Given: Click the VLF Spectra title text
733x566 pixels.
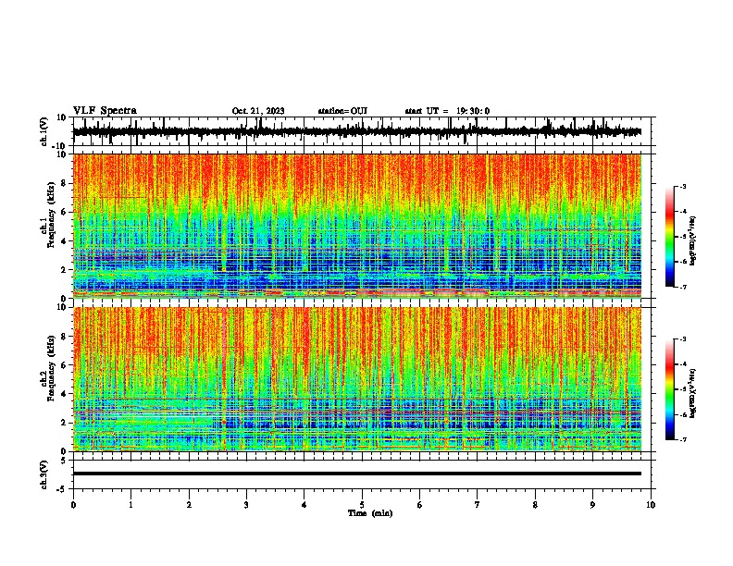Looking at the screenshot, I should coord(105,111).
